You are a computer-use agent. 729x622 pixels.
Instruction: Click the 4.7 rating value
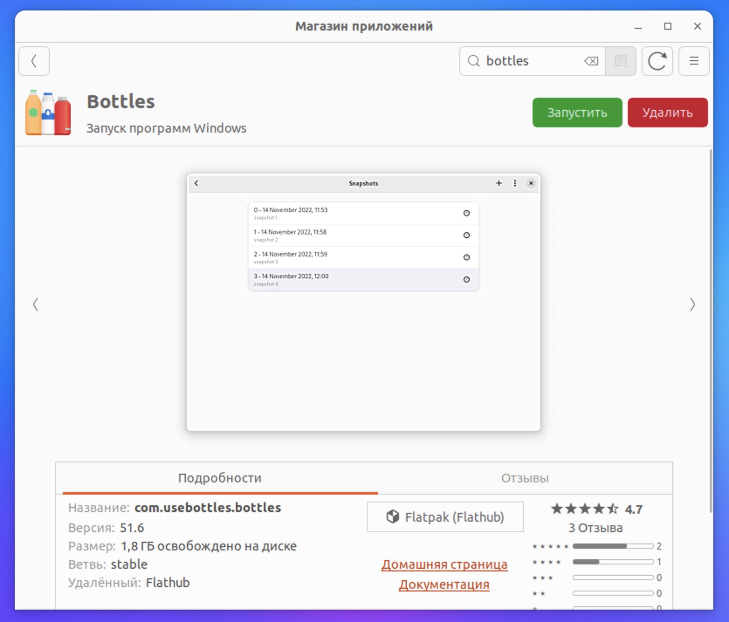[633, 509]
